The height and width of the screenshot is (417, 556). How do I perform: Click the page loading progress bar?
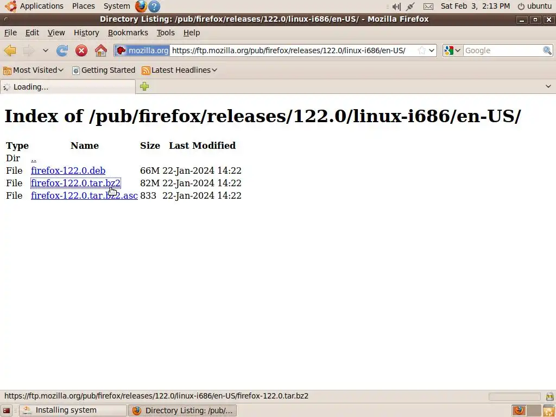tap(515, 396)
